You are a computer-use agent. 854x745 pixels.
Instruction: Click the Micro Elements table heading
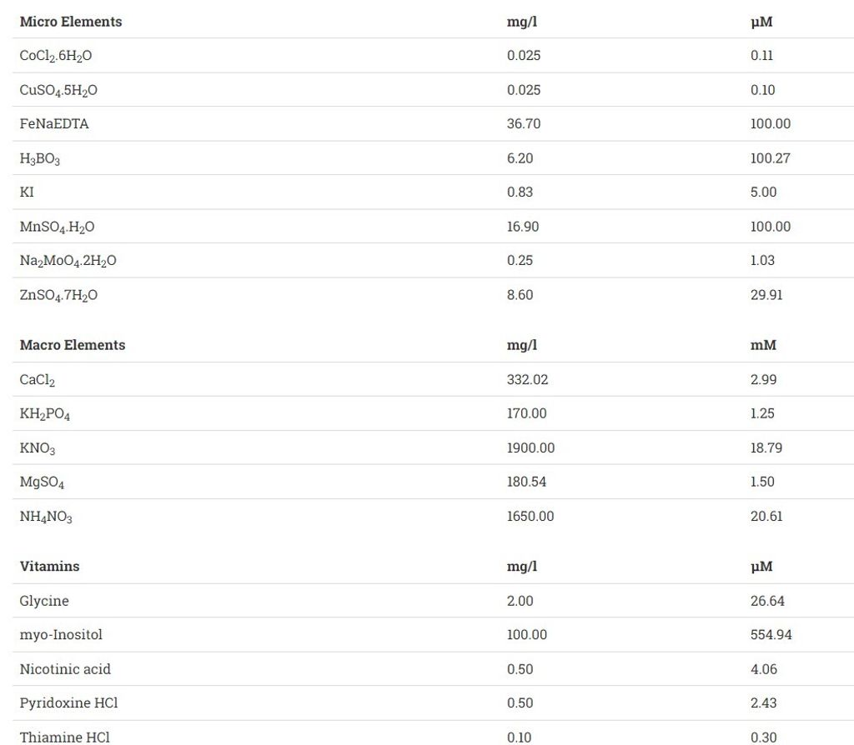(x=71, y=22)
